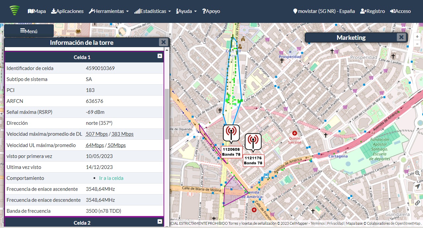Open the Privacidad link in footer

pyautogui.click(x=335, y=223)
